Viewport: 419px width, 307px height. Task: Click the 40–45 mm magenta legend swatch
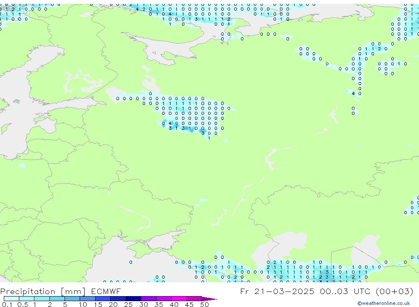click(179, 299)
